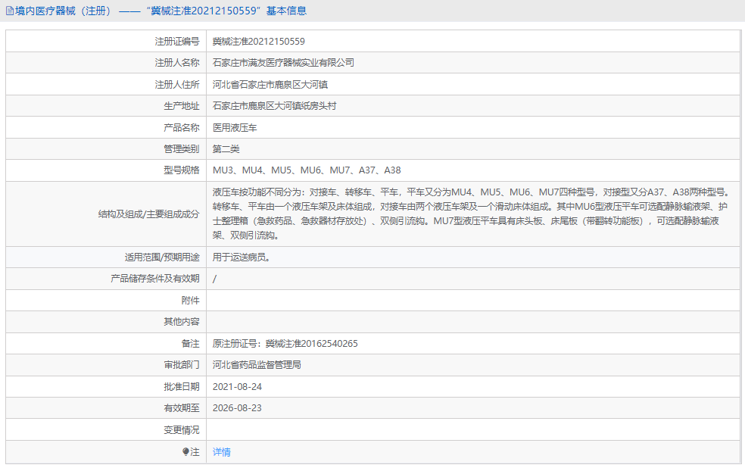
Task: Select the model list MU3、MU4、MU5、MU6、MU7、A37、A38
Action: click(307, 170)
